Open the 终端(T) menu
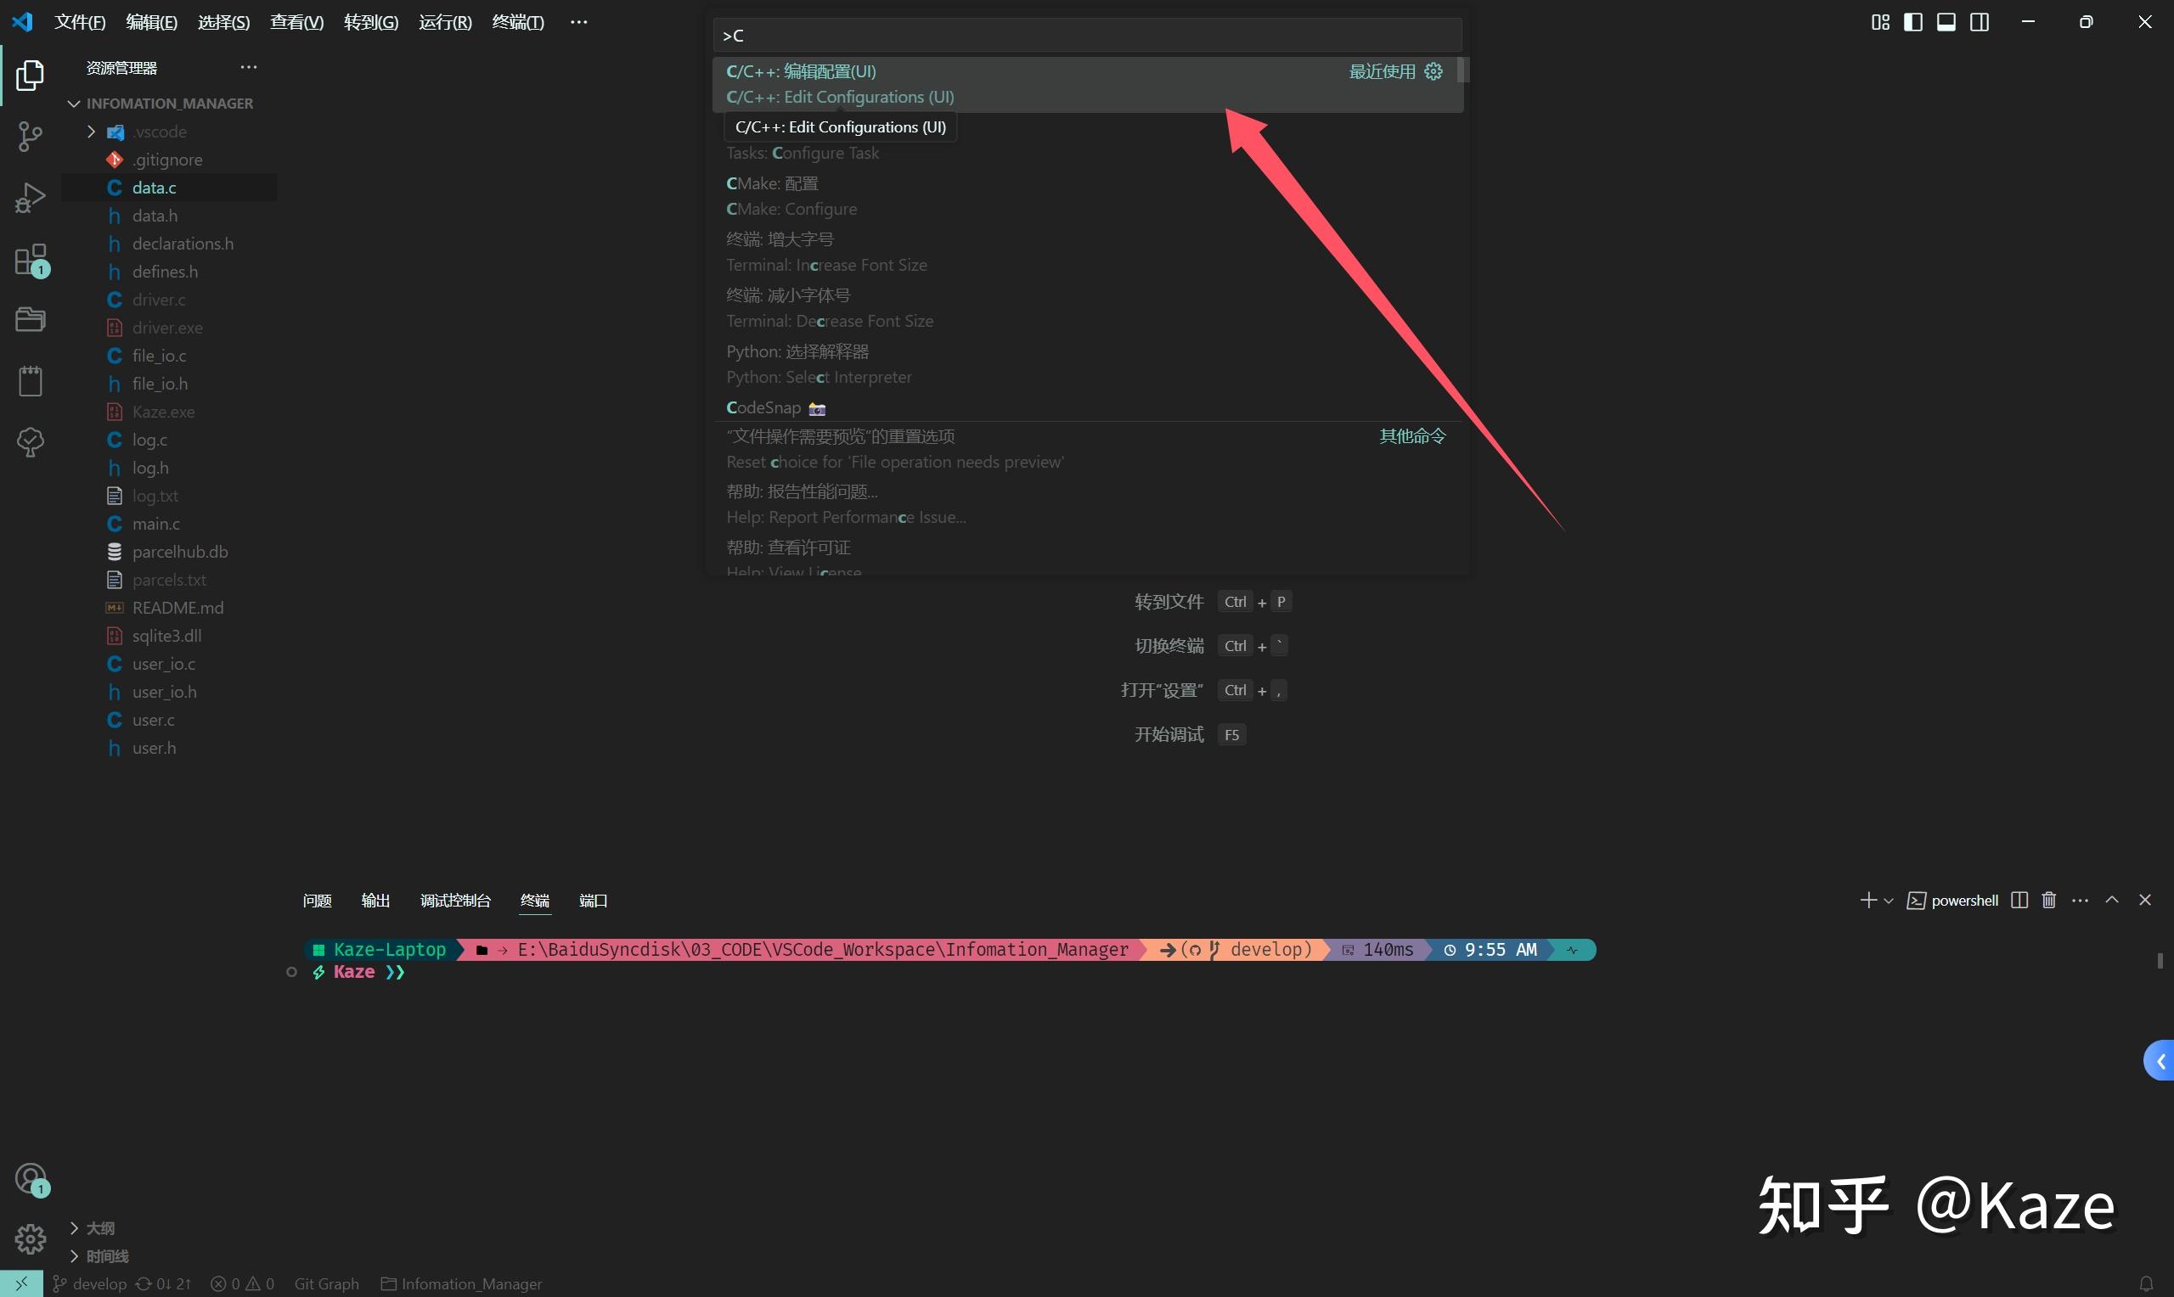2174x1297 pixels. [517, 22]
